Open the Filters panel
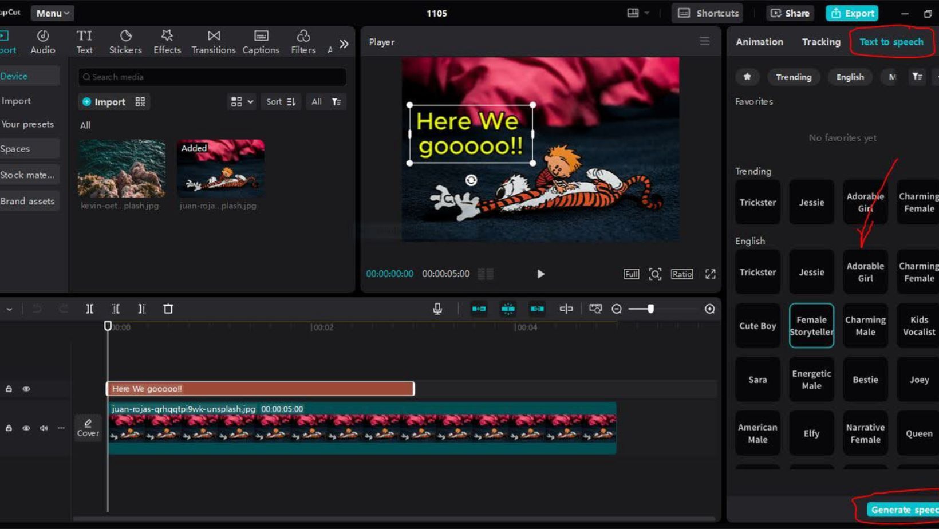The image size is (939, 529). pyautogui.click(x=303, y=42)
